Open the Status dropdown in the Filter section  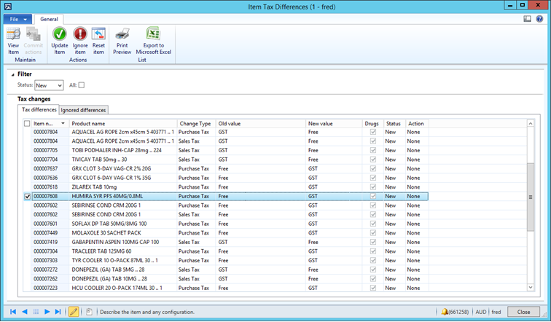coord(59,85)
